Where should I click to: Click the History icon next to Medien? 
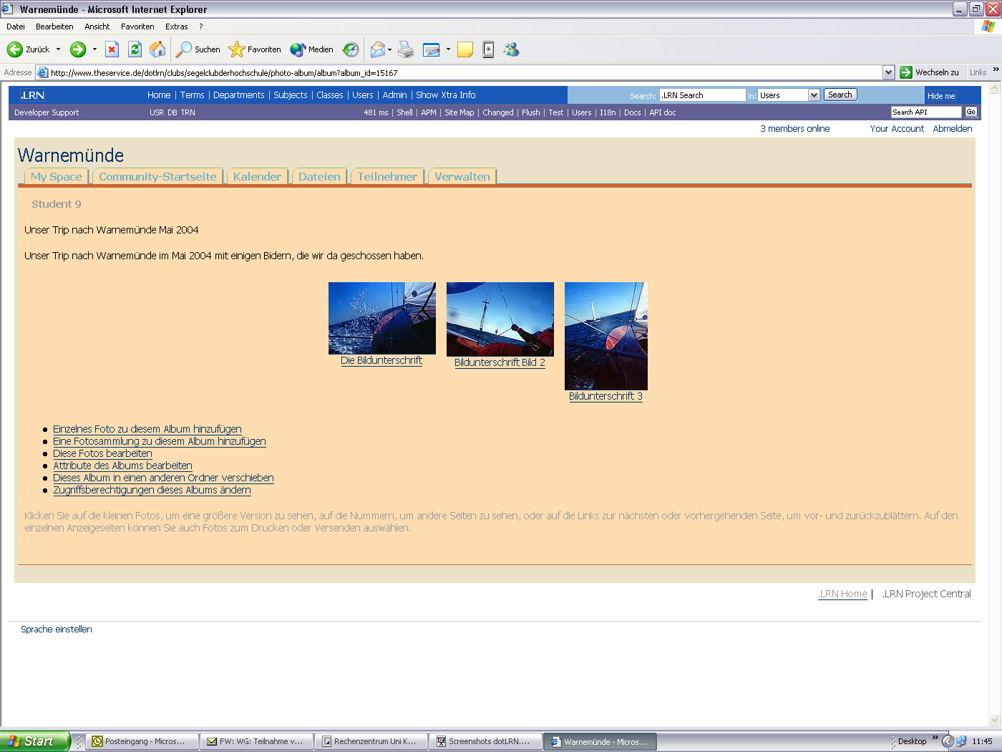click(351, 49)
